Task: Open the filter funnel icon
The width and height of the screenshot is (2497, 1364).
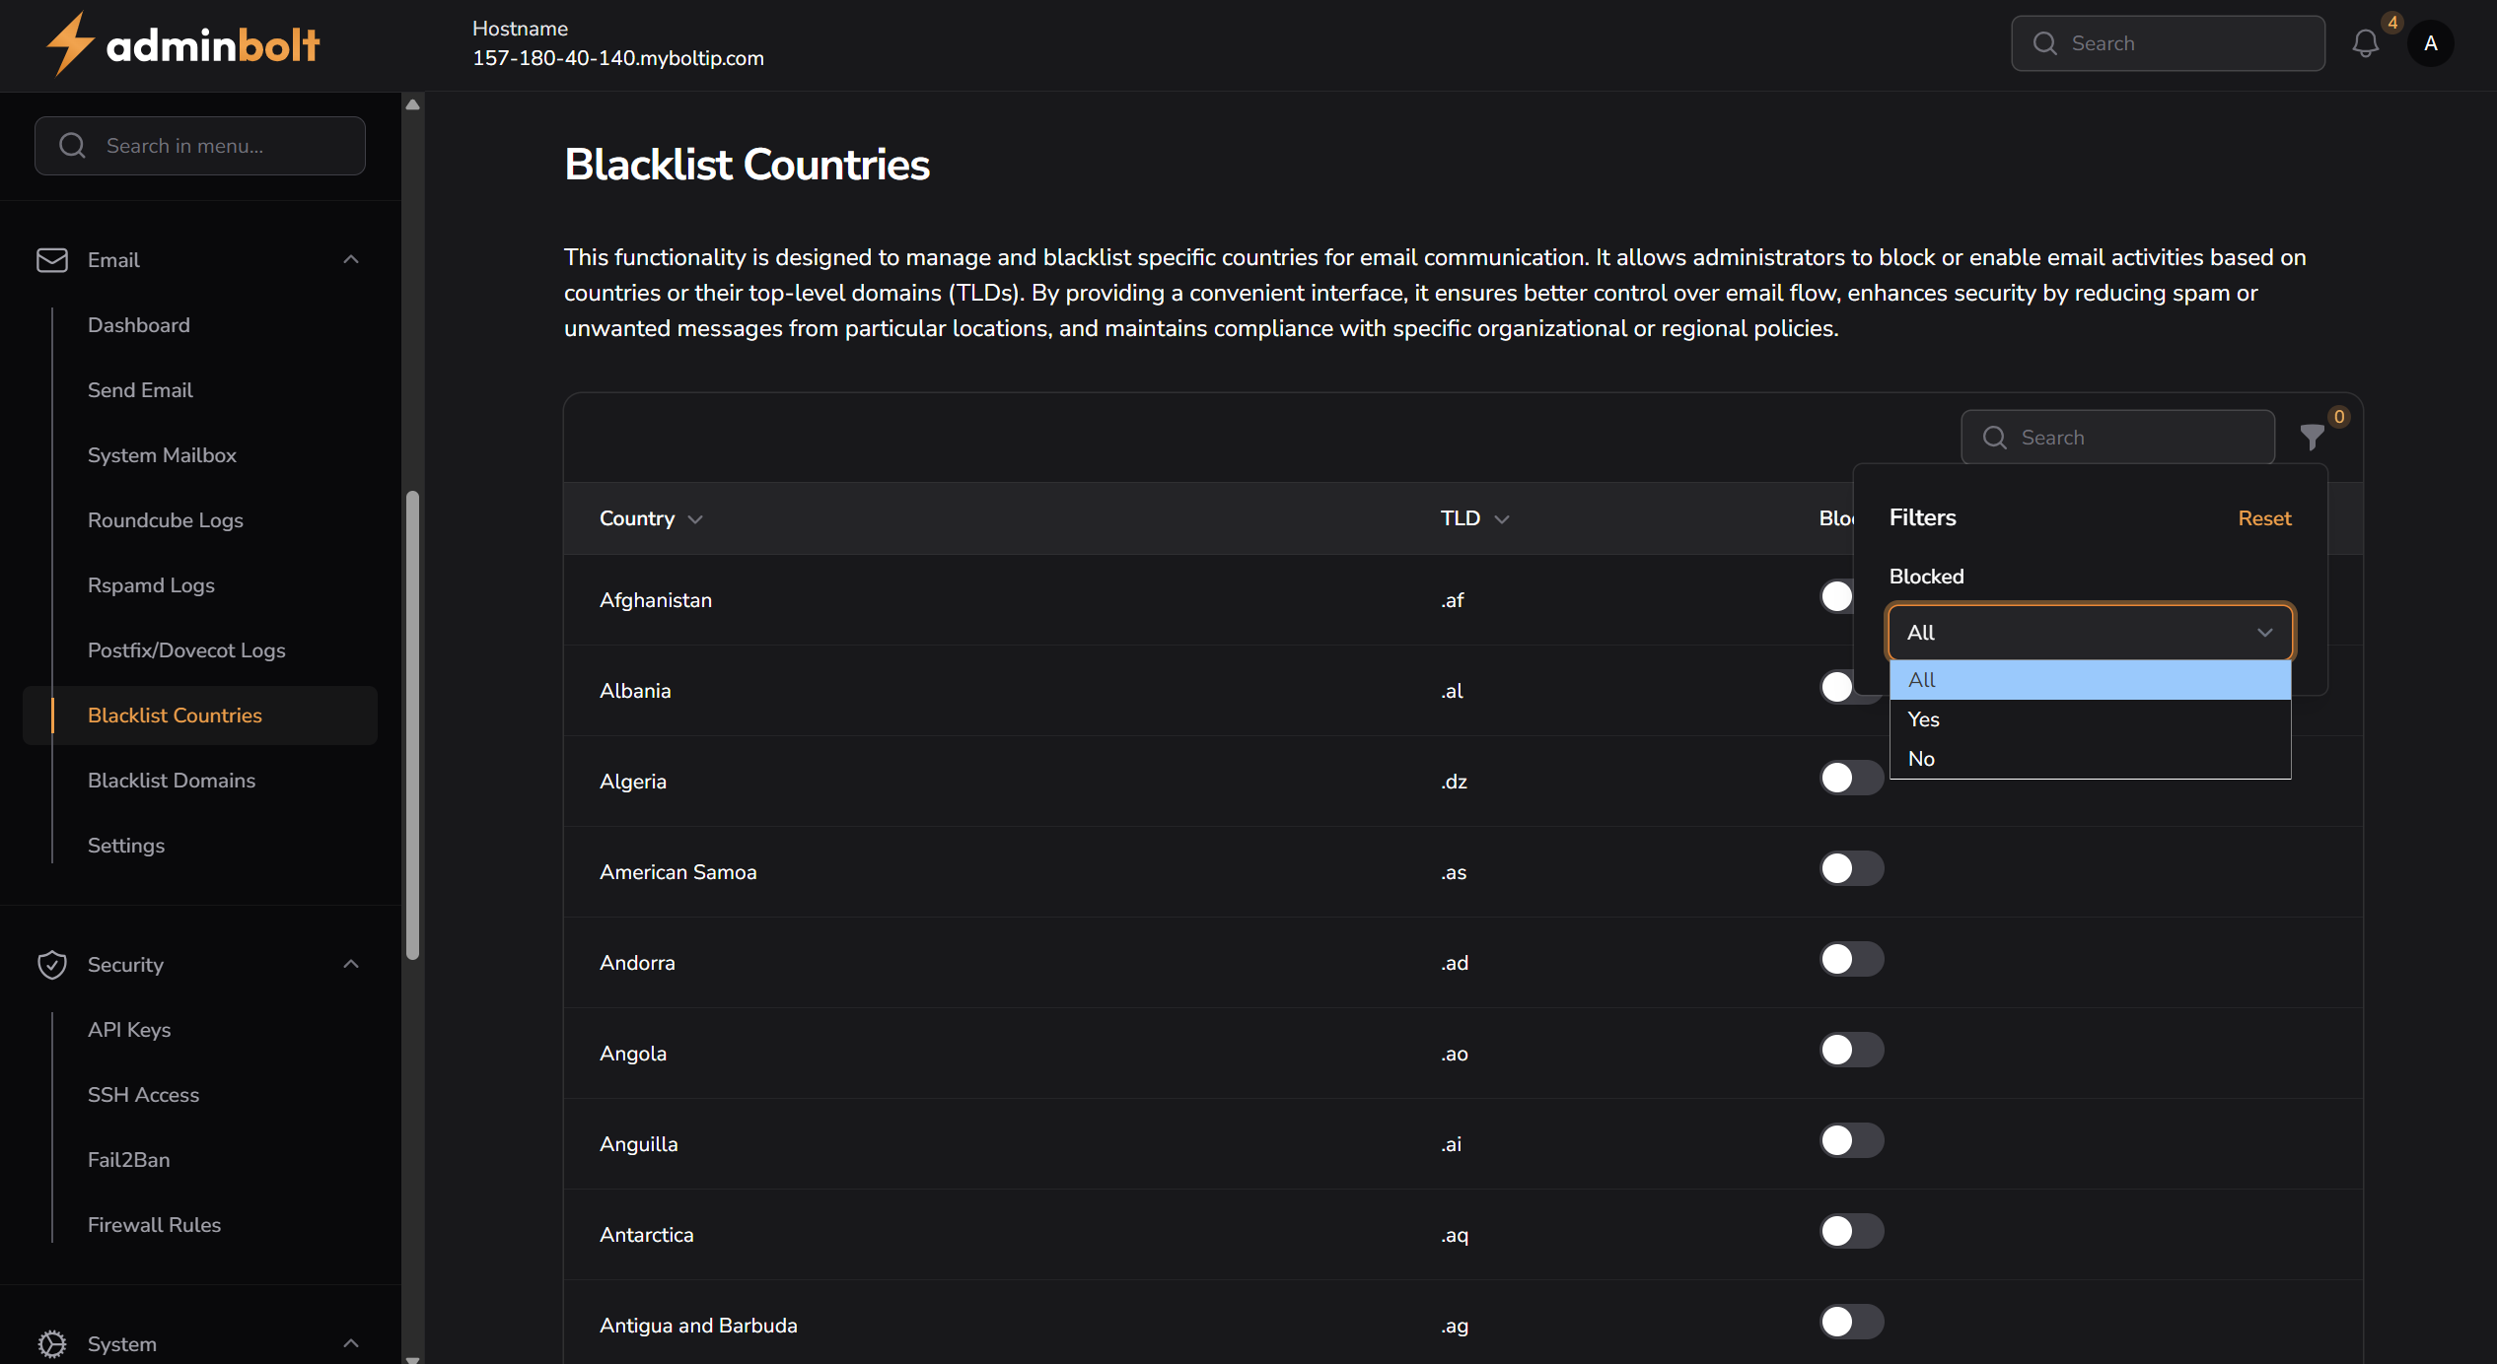Action: coord(2312,438)
